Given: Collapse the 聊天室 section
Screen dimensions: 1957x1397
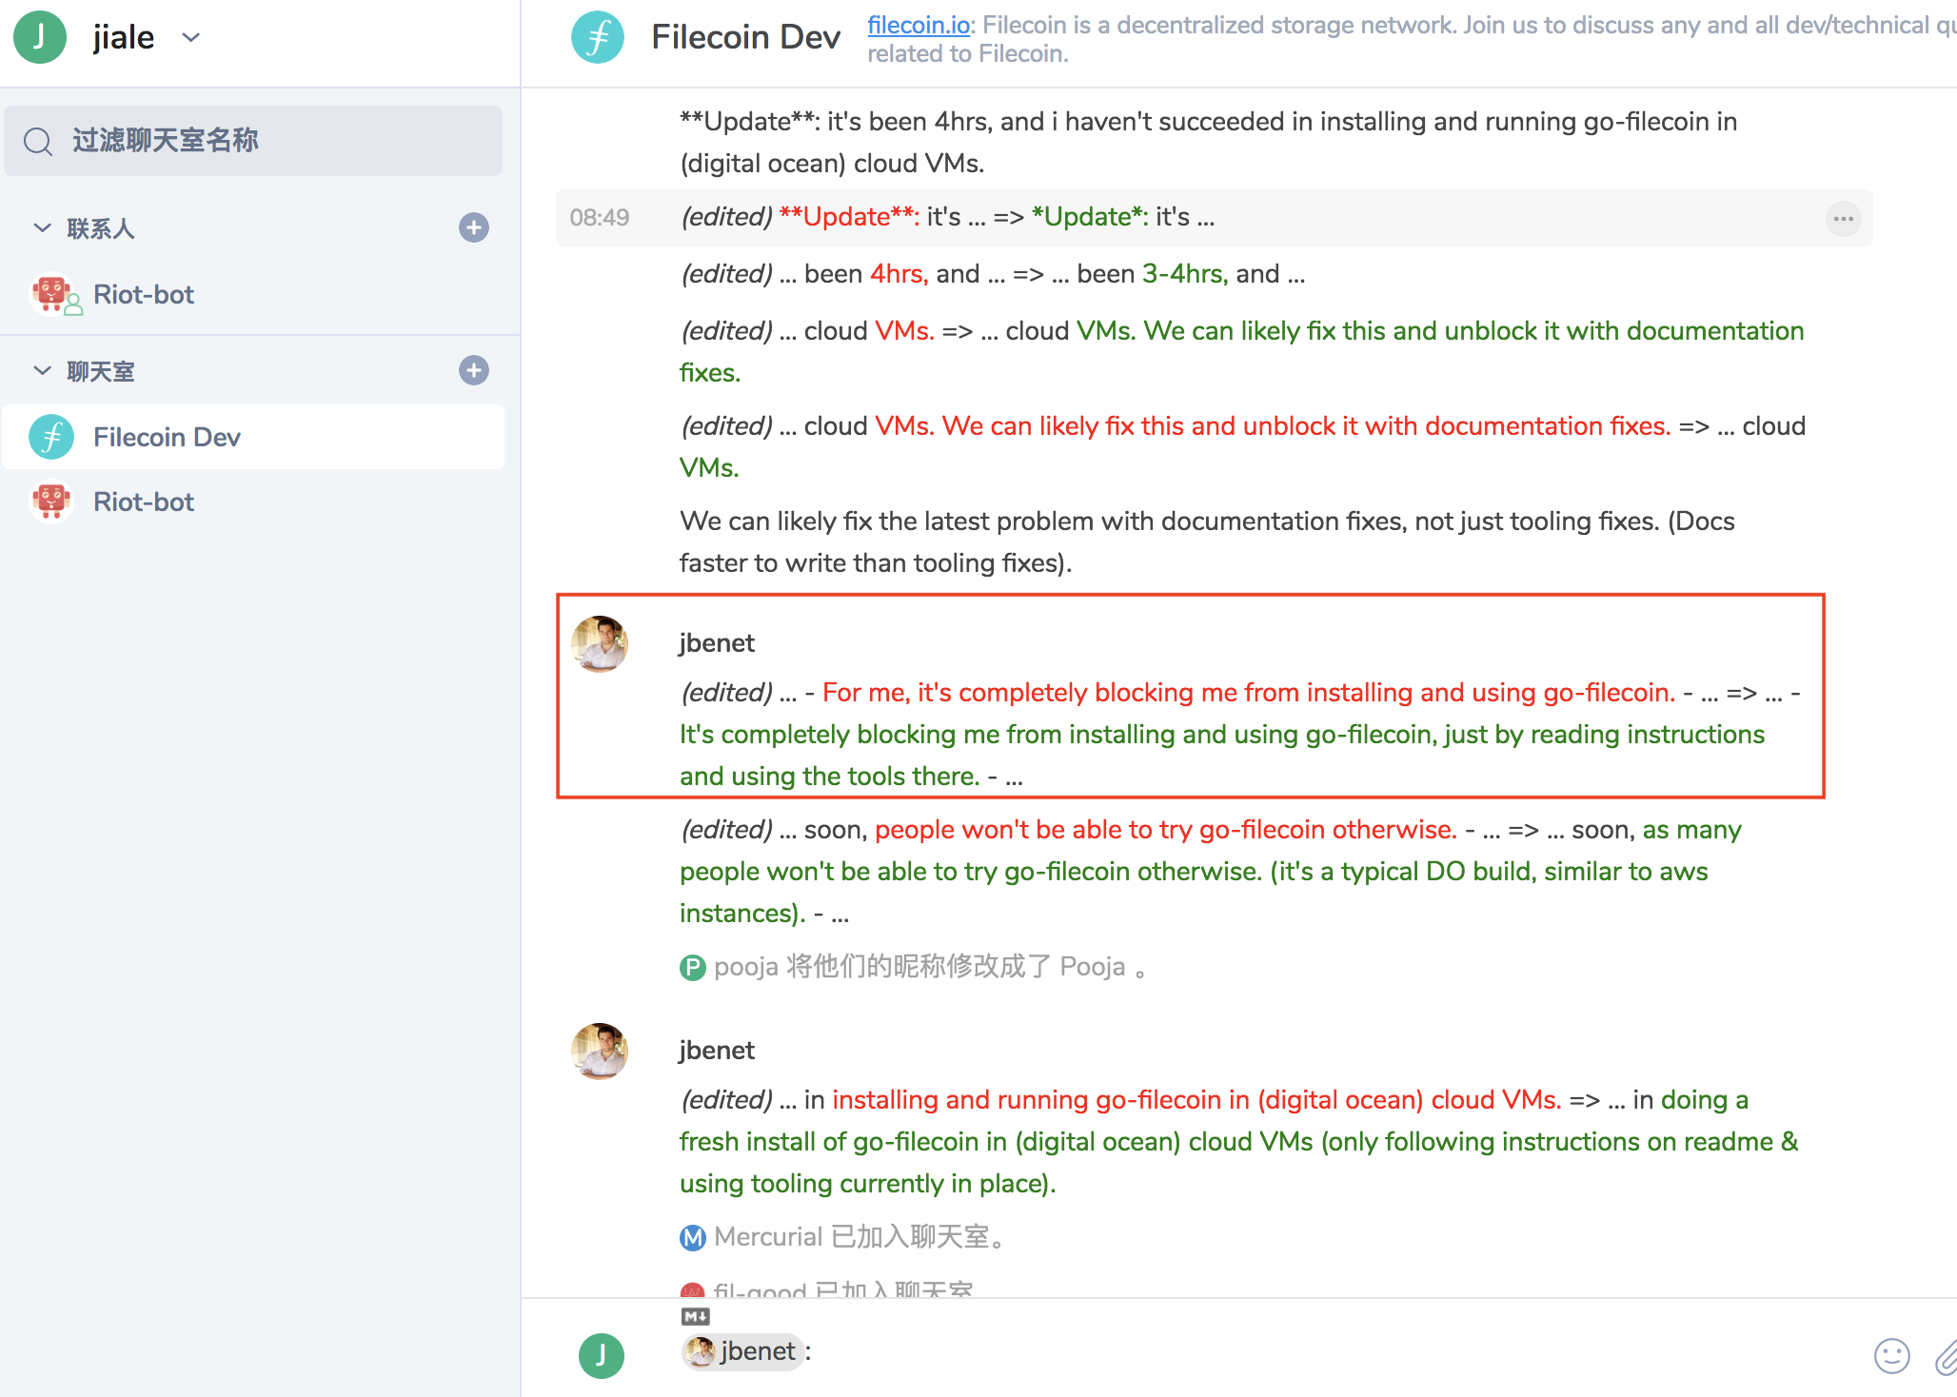Looking at the screenshot, I should pos(42,370).
